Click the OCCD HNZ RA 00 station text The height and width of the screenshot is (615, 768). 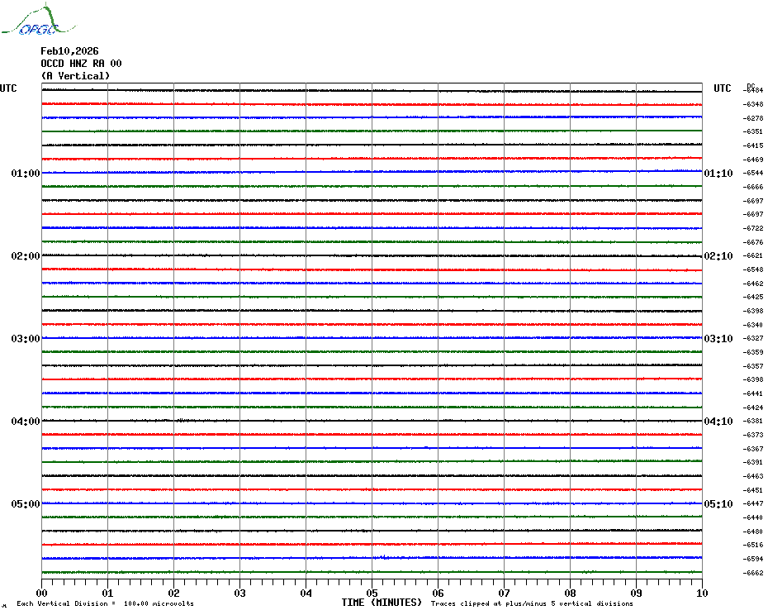coord(81,64)
